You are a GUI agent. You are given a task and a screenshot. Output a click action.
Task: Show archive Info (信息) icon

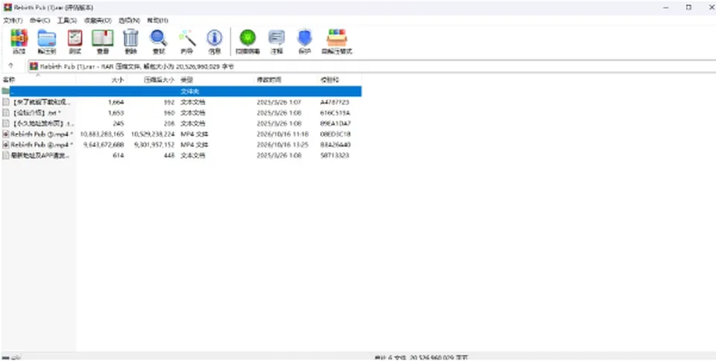pyautogui.click(x=215, y=42)
